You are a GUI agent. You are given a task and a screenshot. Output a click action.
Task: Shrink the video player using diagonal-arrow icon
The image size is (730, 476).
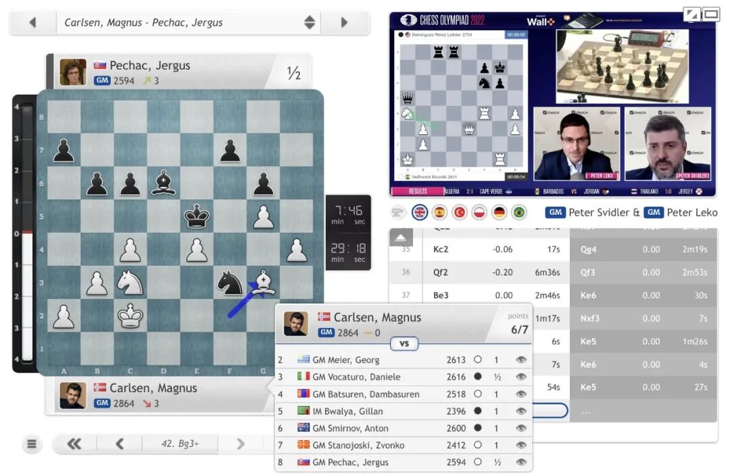(x=692, y=14)
